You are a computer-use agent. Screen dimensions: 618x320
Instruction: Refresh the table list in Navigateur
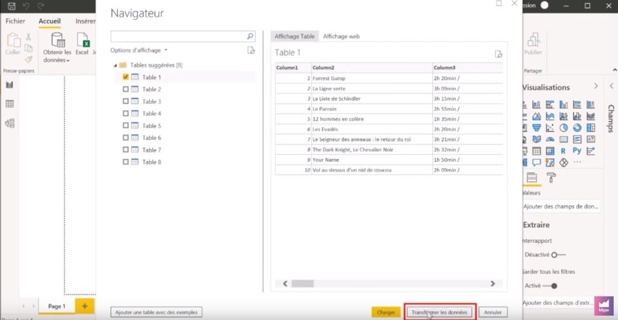251,50
